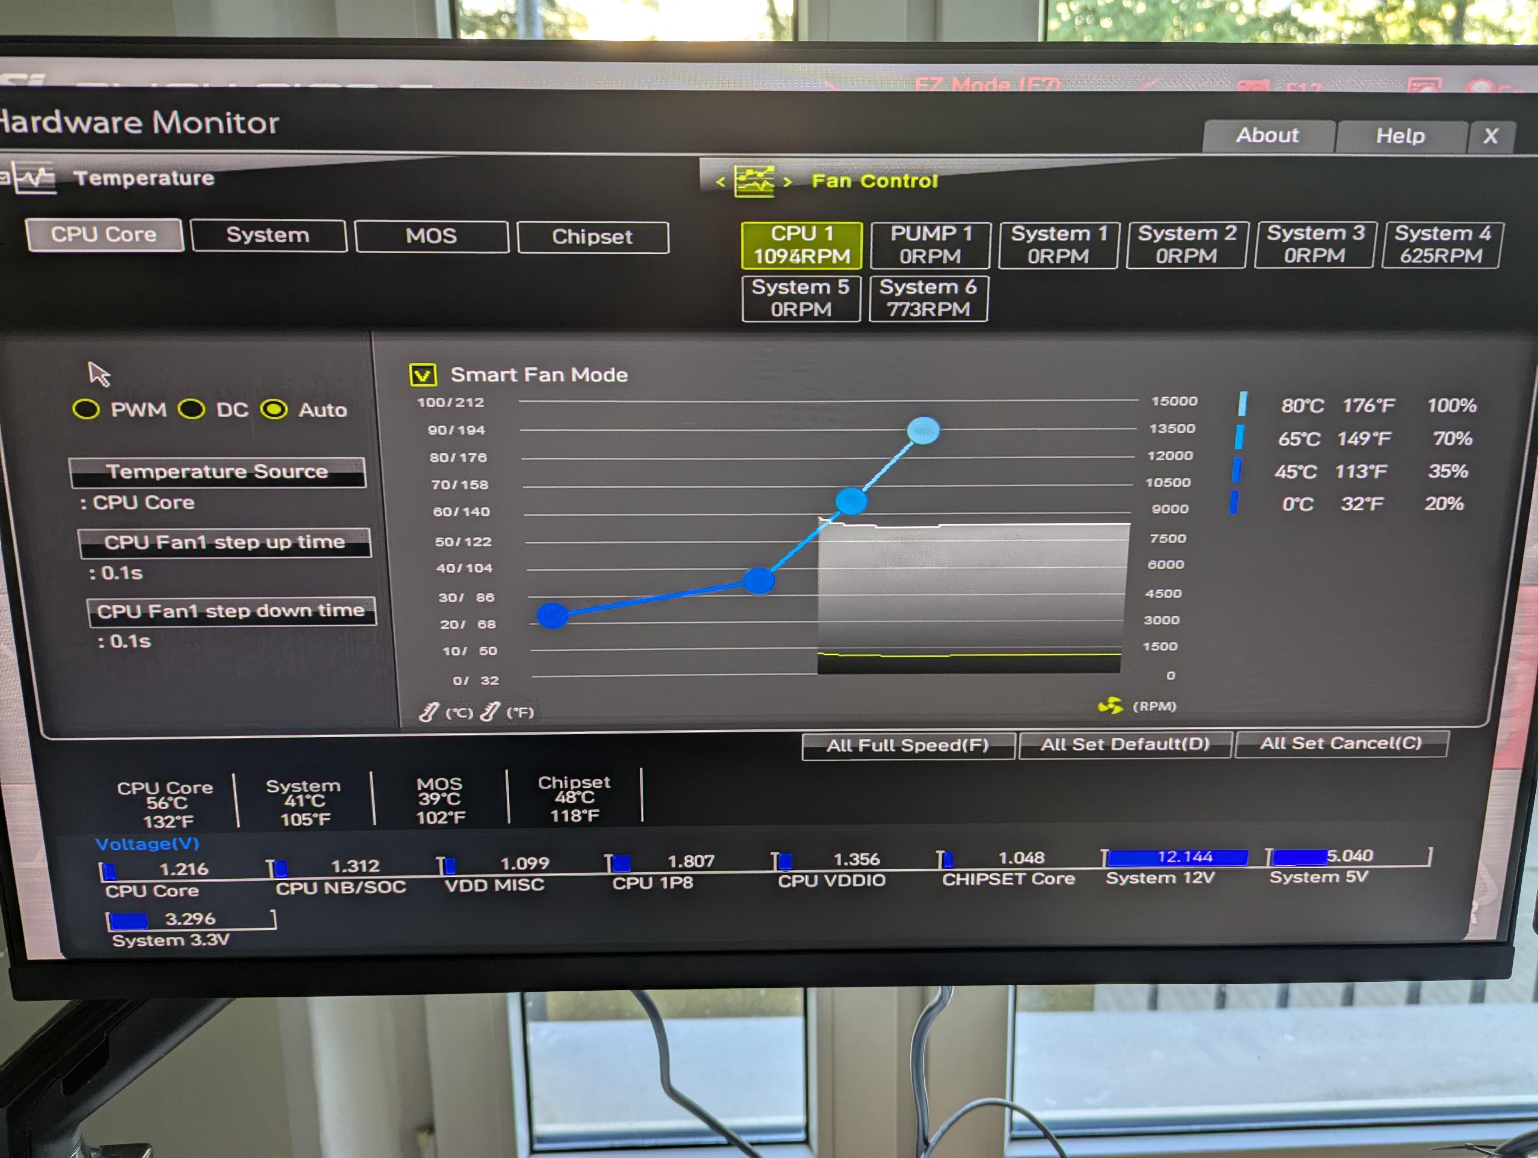The height and width of the screenshot is (1158, 1538).
Task: Click the All Full Speed(F) button
Action: [x=907, y=746]
